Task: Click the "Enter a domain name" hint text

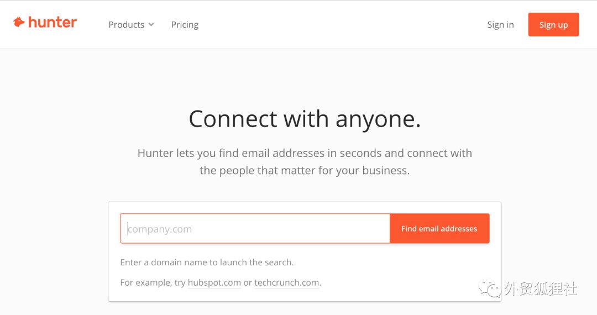Action: (x=207, y=262)
